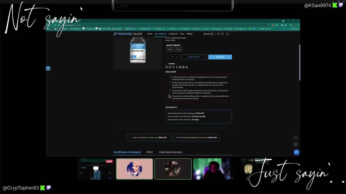This screenshot has height=194, width=346.
Task: Go to Contact Us page
Action: (173, 34)
